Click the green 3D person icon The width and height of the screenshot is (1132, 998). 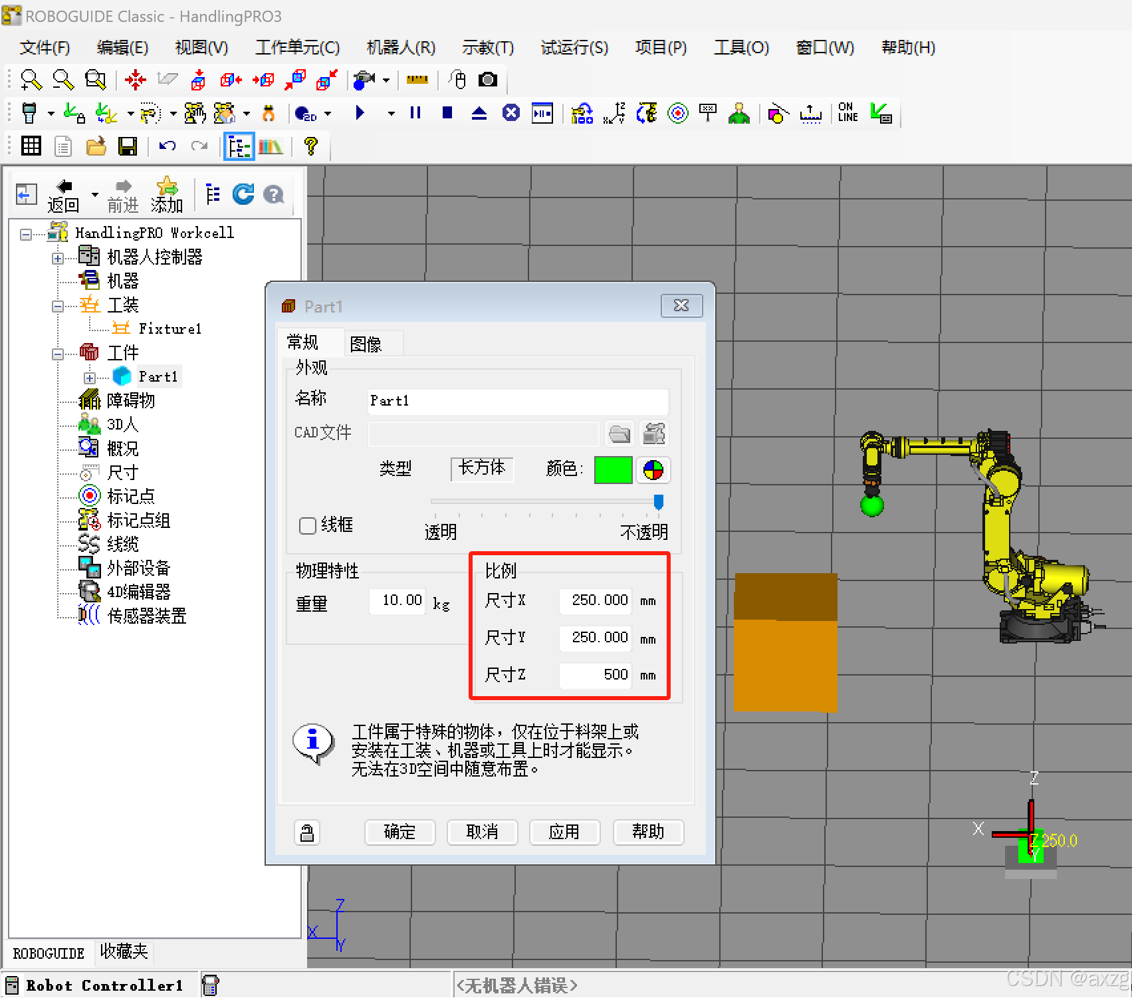coord(738,113)
